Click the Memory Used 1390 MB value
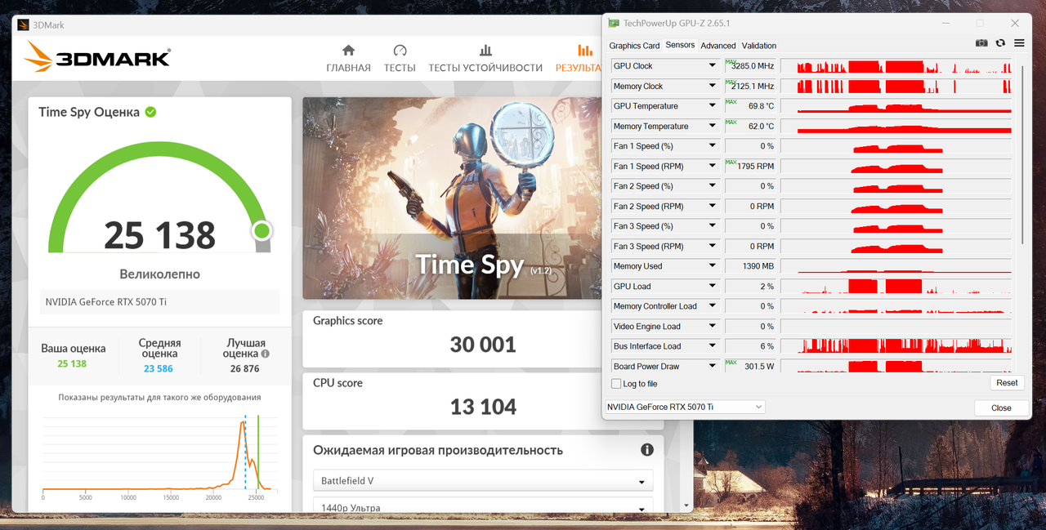Screen dimensions: 1046x530 (x=750, y=266)
